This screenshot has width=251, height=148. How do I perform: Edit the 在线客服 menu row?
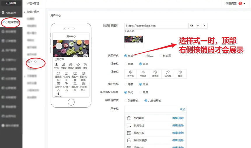point(175,118)
